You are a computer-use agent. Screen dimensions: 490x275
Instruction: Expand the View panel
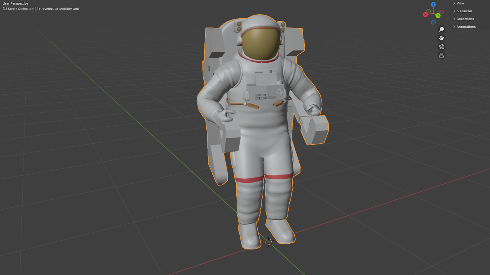coord(460,3)
